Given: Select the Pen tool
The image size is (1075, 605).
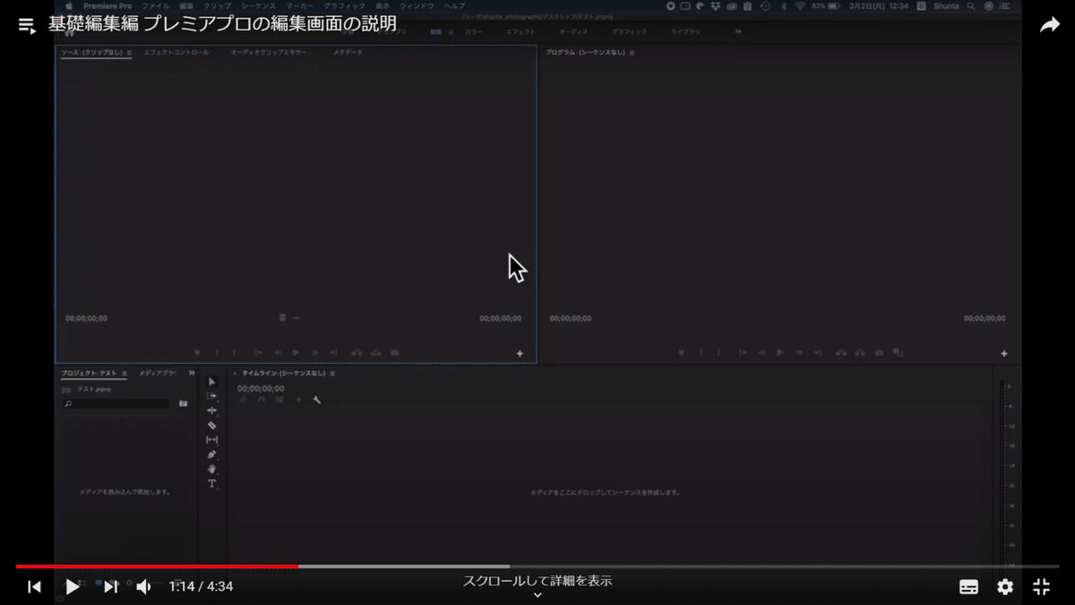Looking at the screenshot, I should tap(211, 454).
